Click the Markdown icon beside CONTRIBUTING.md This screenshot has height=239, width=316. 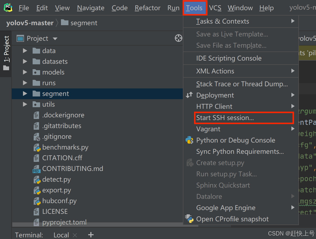point(36,169)
